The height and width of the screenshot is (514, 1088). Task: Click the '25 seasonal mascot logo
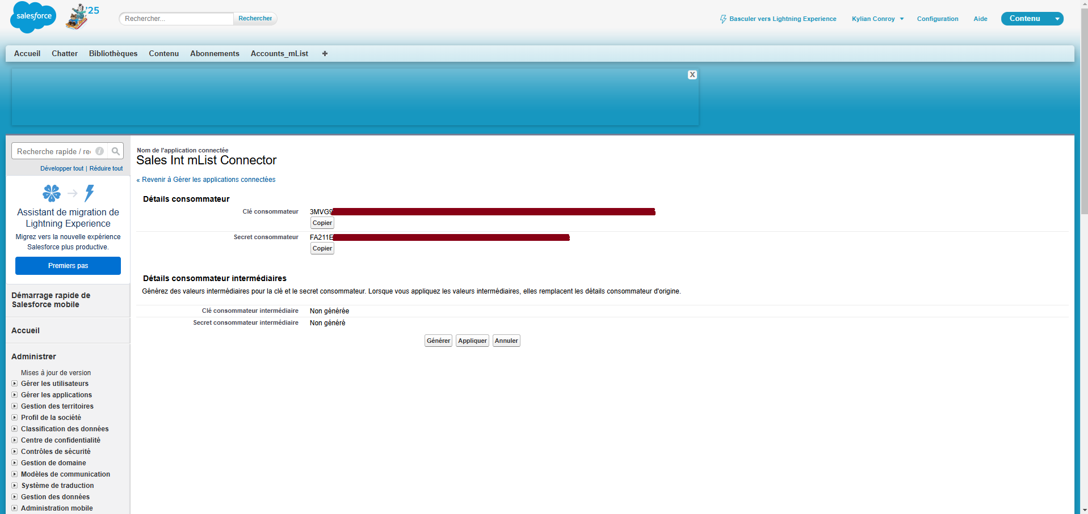click(82, 16)
